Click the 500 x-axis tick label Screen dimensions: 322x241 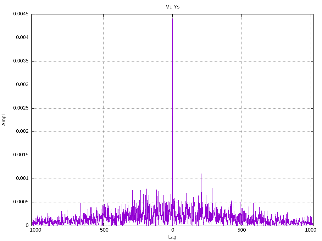241,230
